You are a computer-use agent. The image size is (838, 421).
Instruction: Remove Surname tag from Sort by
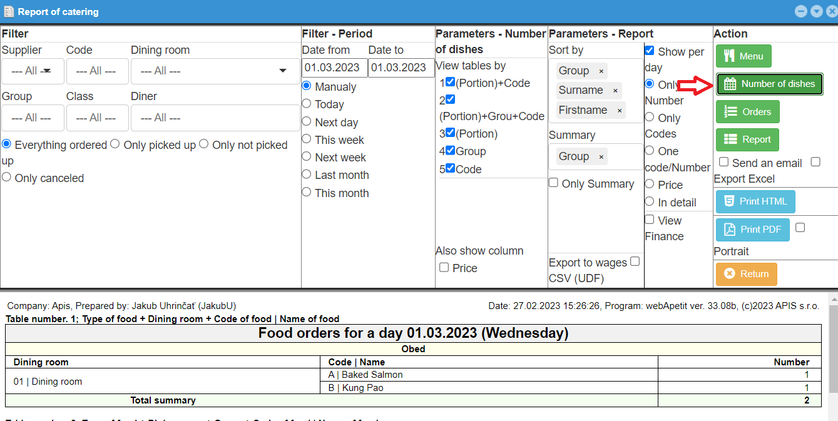coord(615,91)
